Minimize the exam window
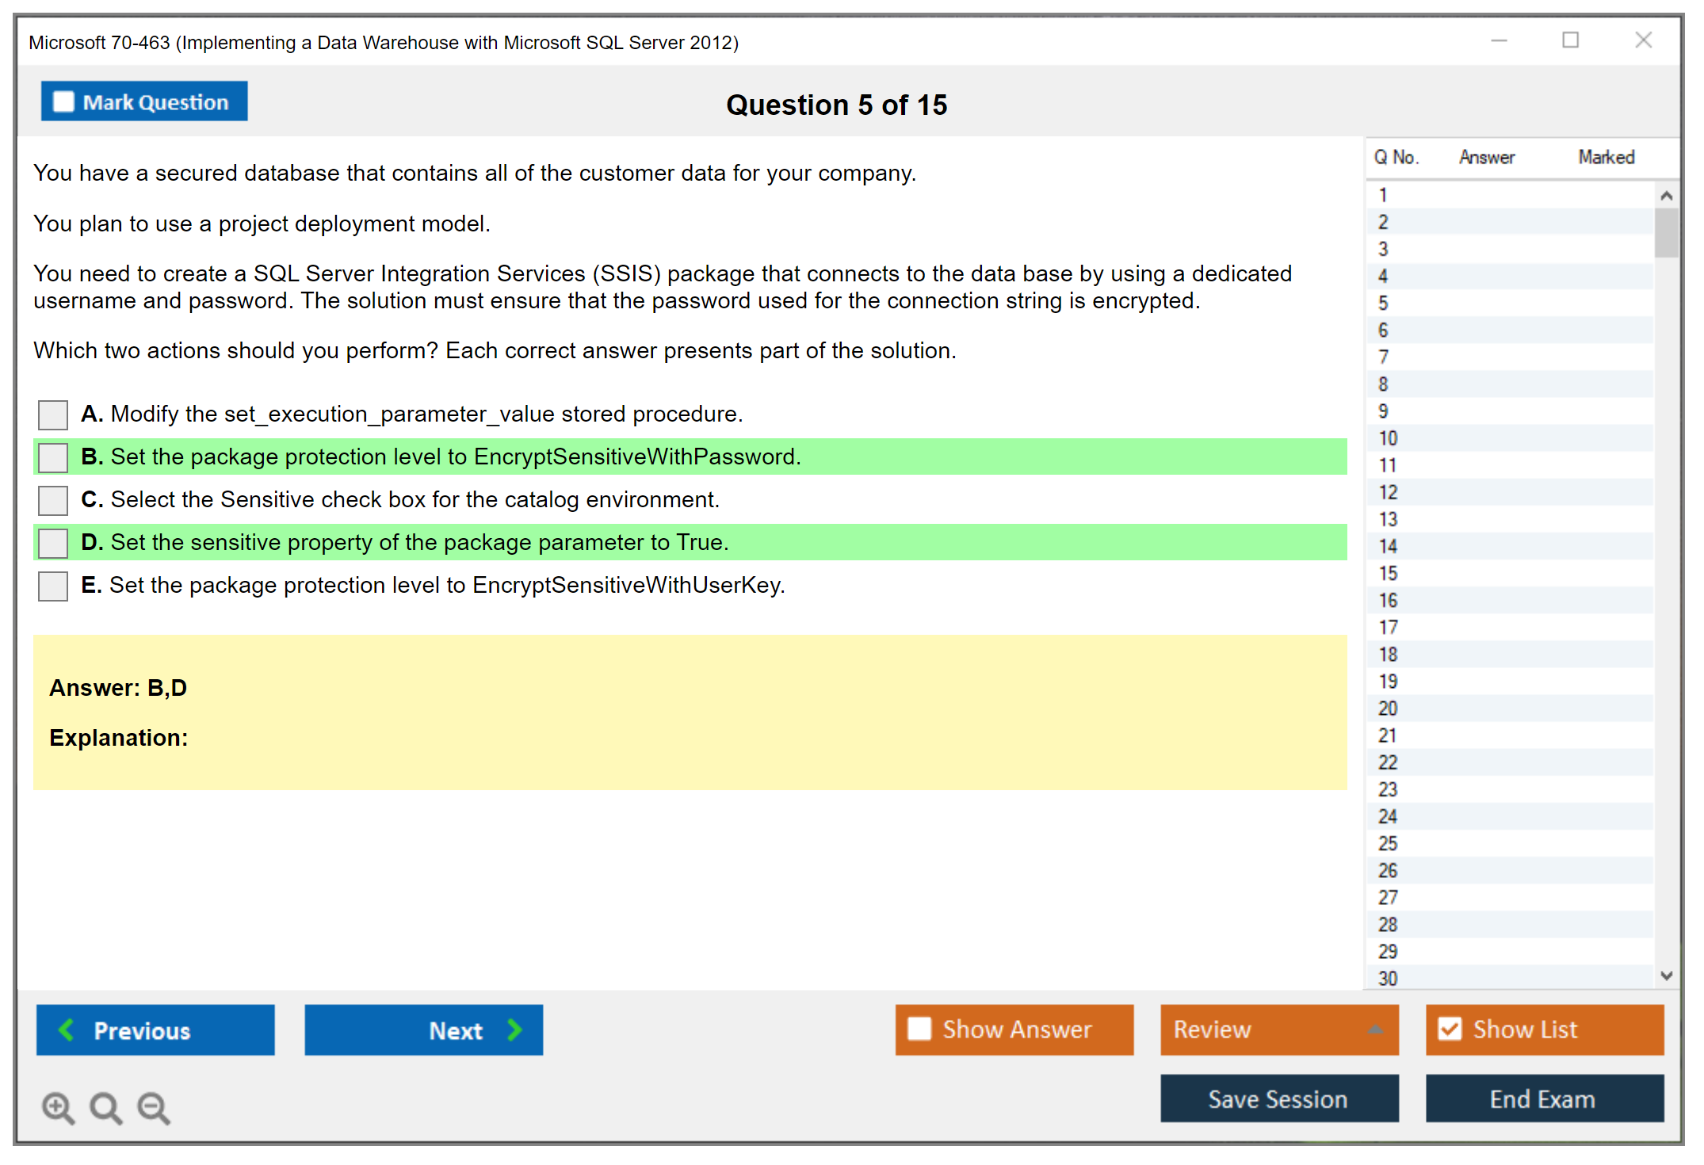 [x=1499, y=40]
